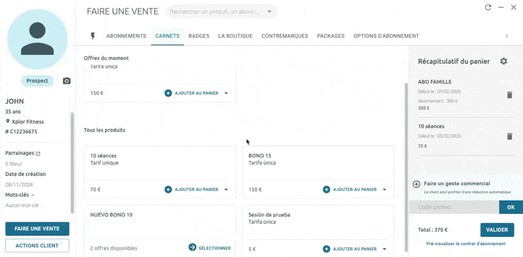Expand options arrow for Sesión de prueba
The width and height of the screenshot is (523, 257).
[384, 249]
